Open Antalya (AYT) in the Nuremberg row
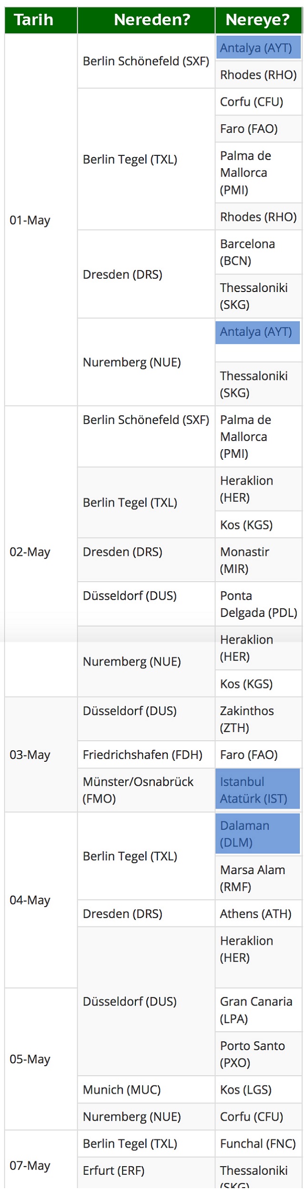 pyautogui.click(x=256, y=332)
